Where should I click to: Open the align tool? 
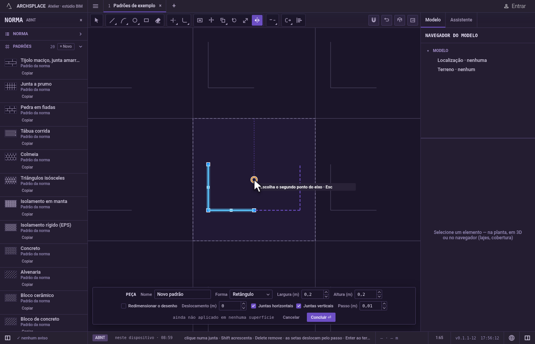[x=299, y=20]
